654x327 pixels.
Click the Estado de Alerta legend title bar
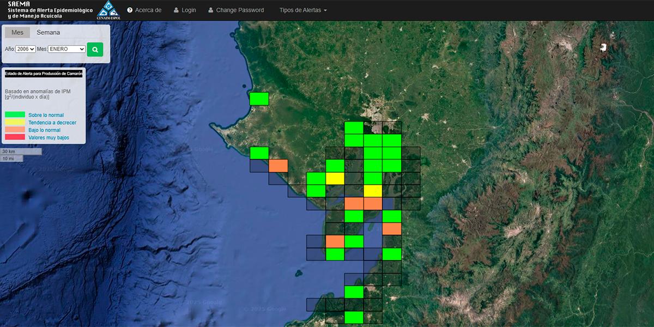[44, 74]
